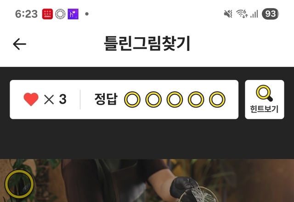Viewport: 294px width, 202px height.
Task: Tap the red heart lives icon
Action: (x=31, y=99)
